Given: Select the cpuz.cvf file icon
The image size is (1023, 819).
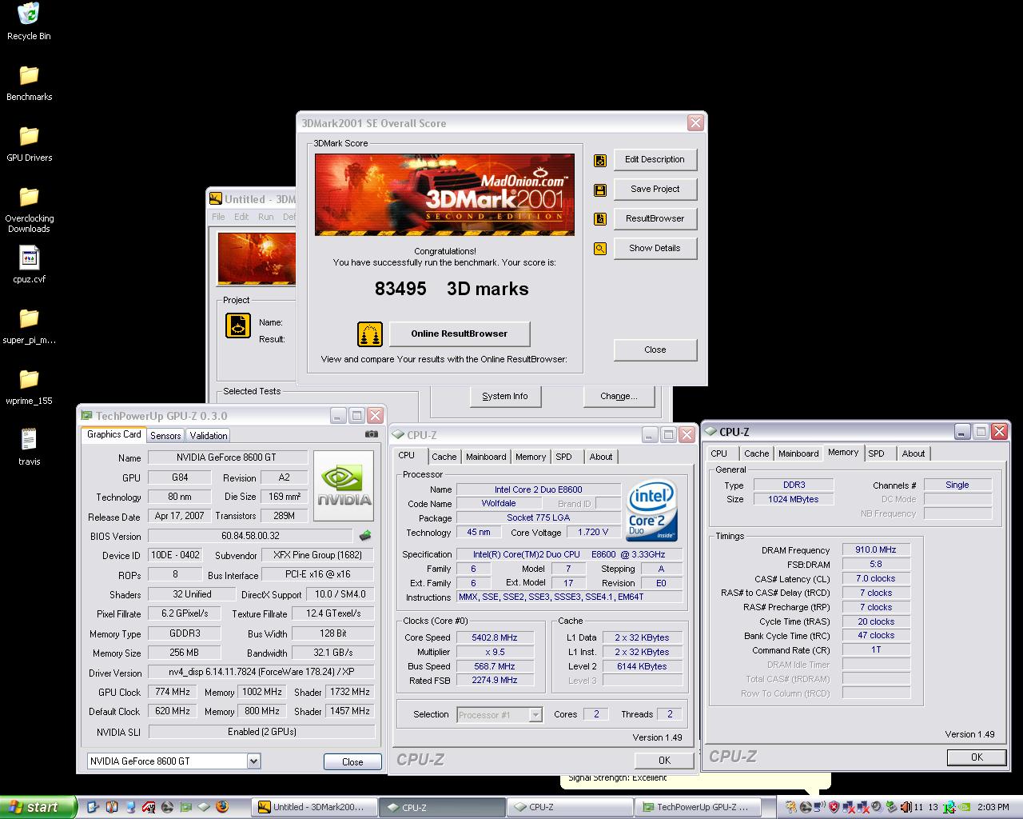Looking at the screenshot, I should [29, 258].
